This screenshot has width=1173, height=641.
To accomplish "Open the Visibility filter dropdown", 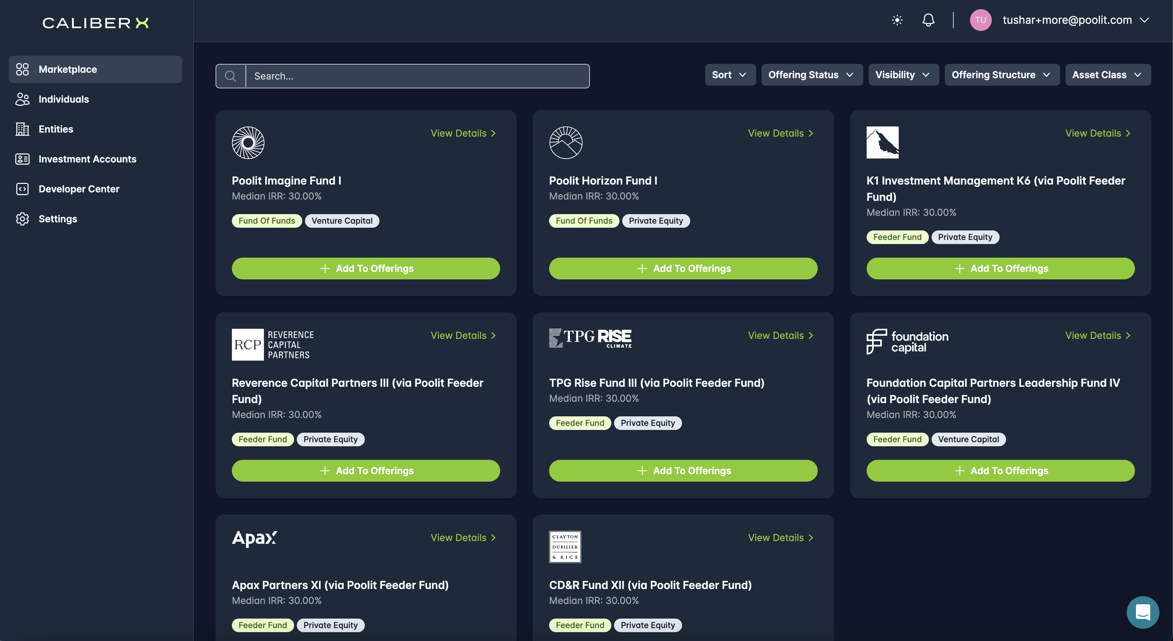I will coord(902,75).
